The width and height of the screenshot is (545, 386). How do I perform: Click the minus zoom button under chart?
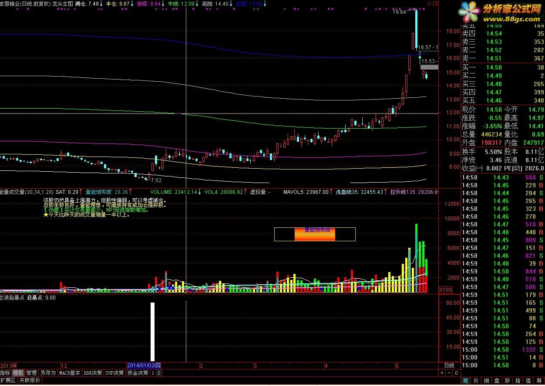(448, 373)
